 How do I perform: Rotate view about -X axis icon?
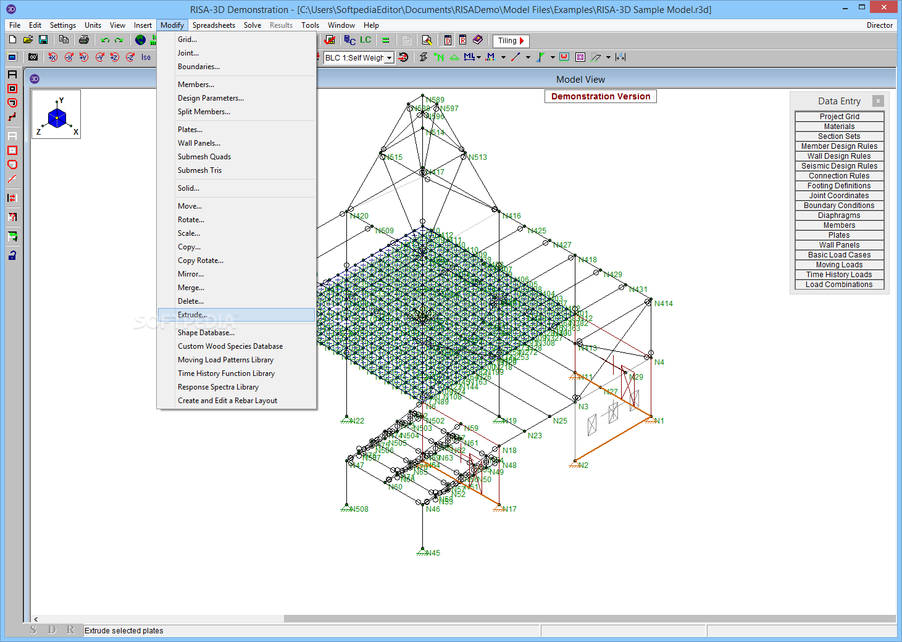click(69, 57)
